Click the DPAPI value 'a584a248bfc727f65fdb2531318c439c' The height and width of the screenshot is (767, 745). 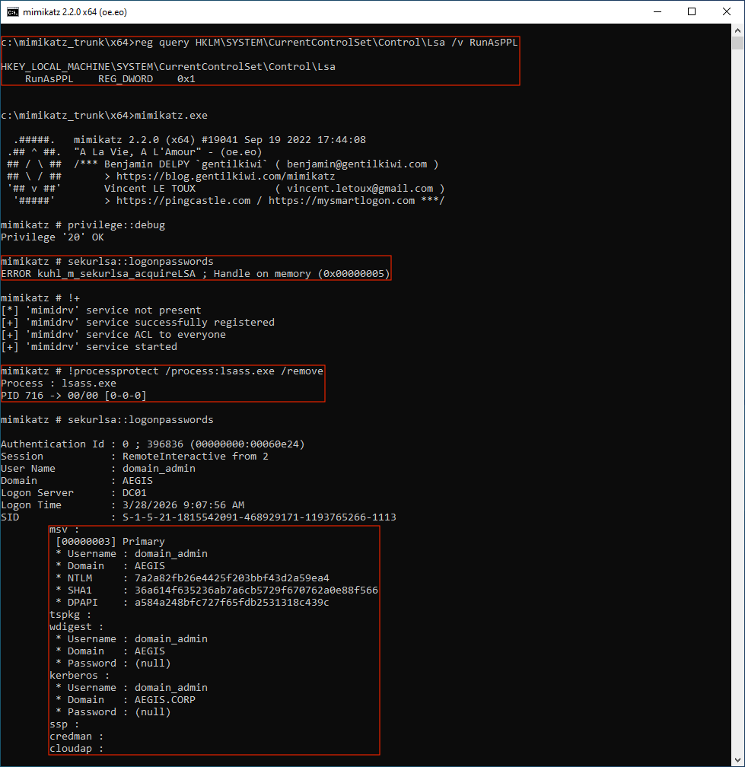(x=232, y=603)
